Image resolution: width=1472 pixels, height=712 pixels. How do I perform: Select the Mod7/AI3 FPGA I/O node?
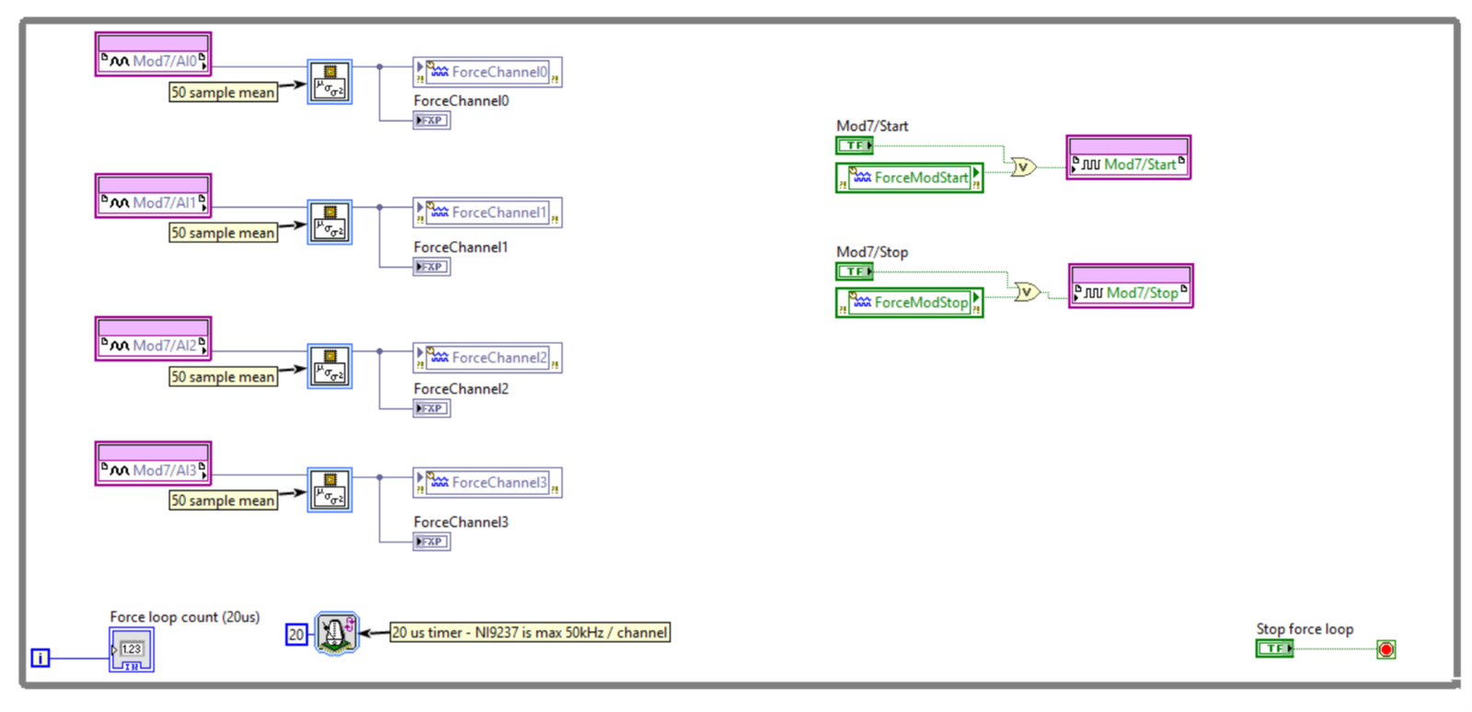click(153, 463)
